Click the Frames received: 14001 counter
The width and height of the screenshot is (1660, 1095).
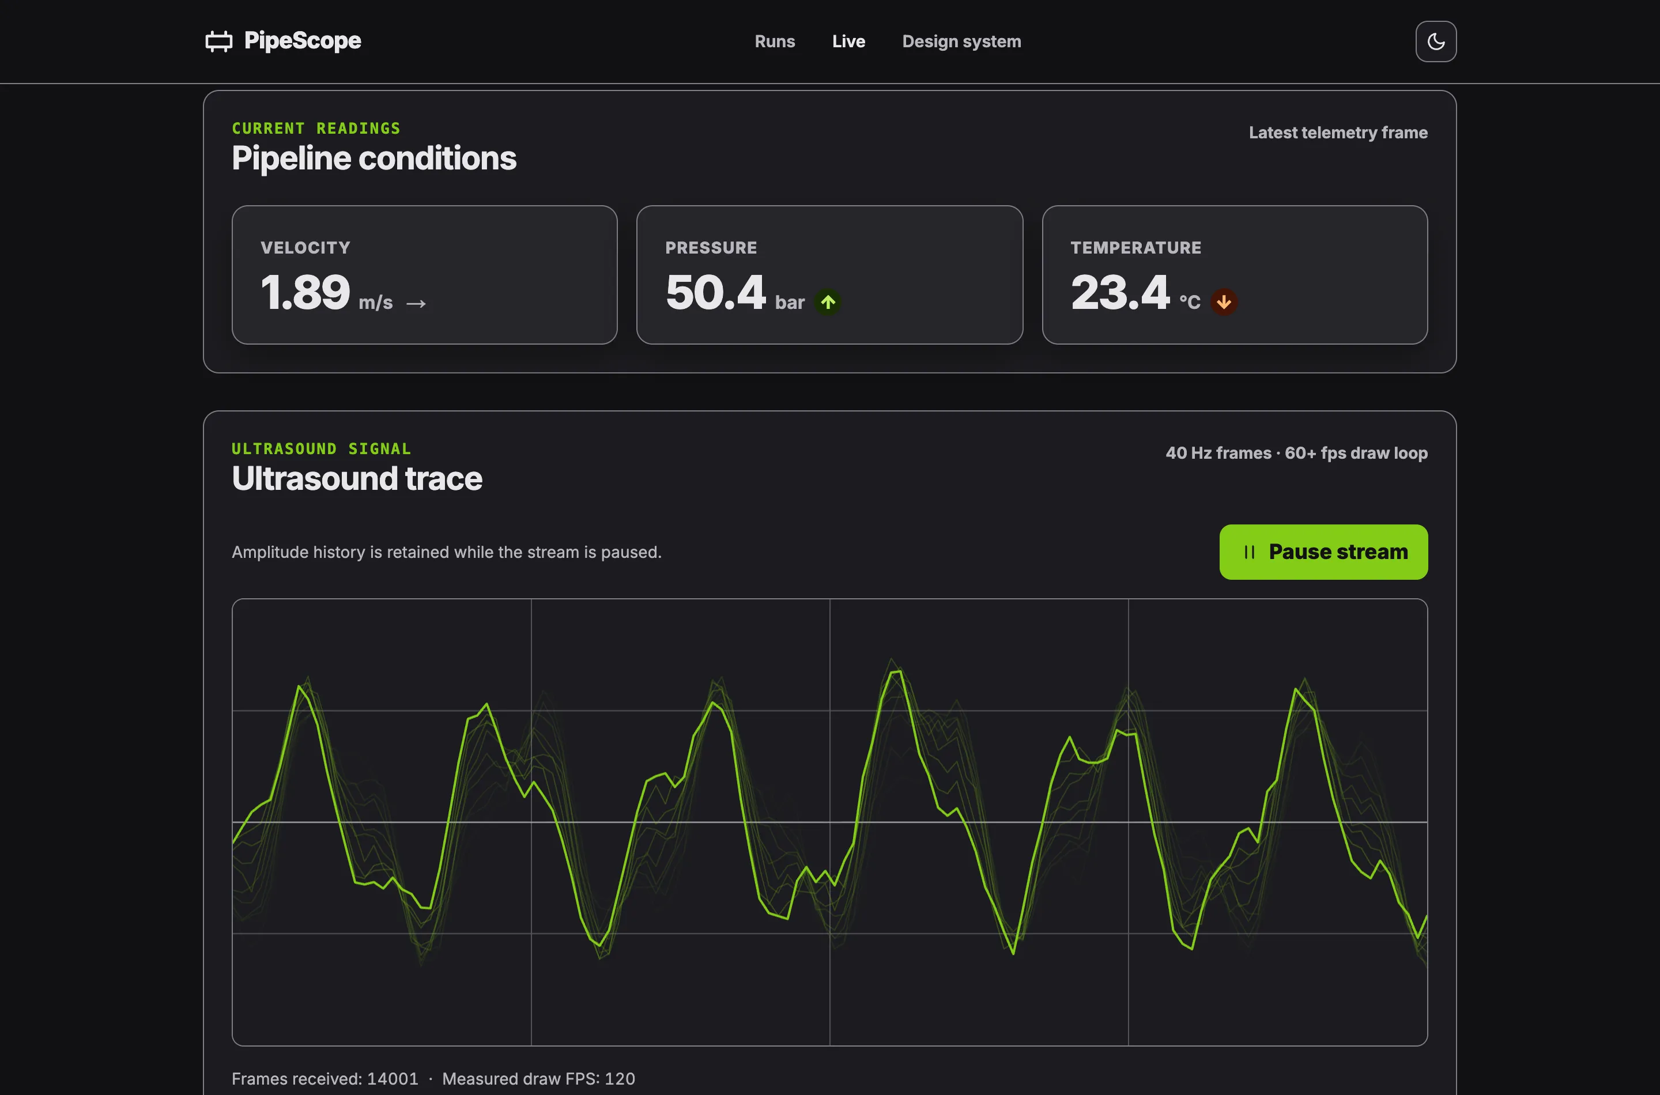pyautogui.click(x=325, y=1079)
